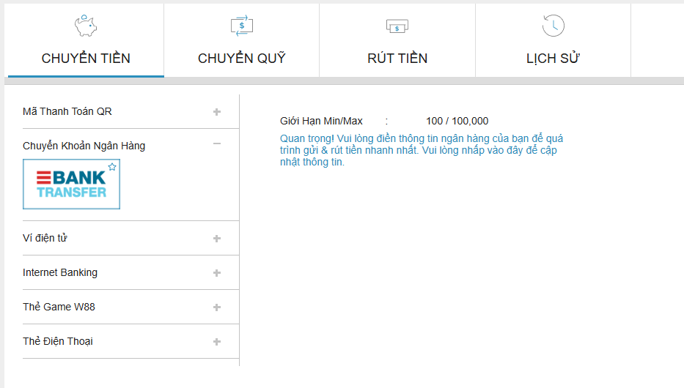
Task: Click the cash withdrawal icon
Action: tap(397, 26)
